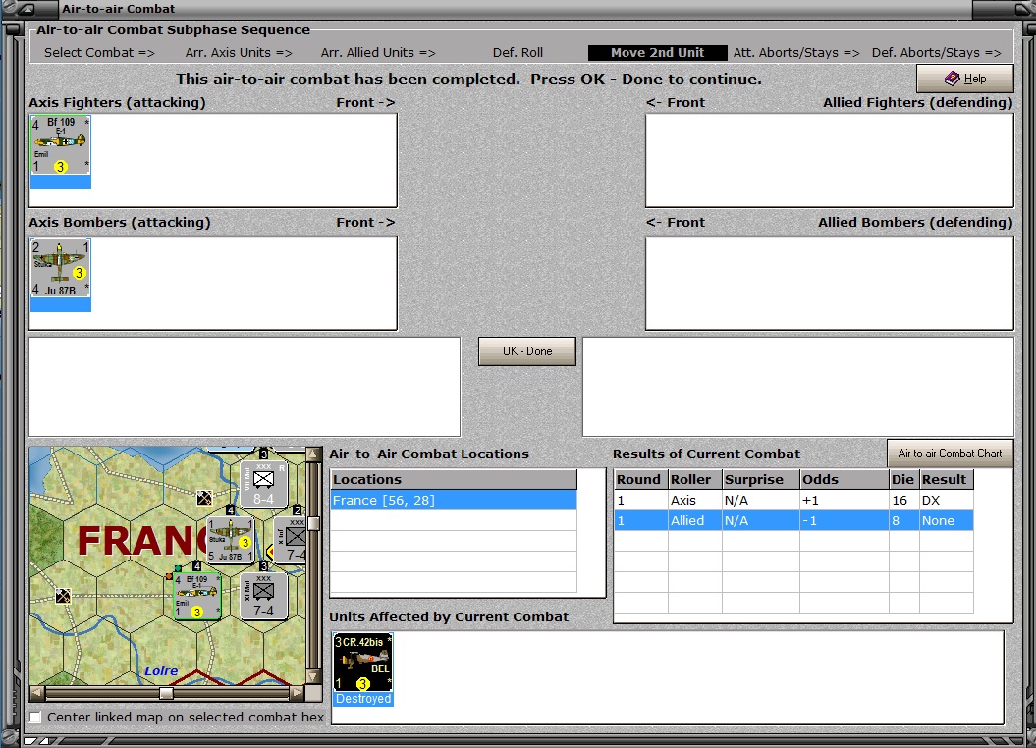
Task: Click the map's vertical scrollbar thumb
Action: tap(313, 523)
